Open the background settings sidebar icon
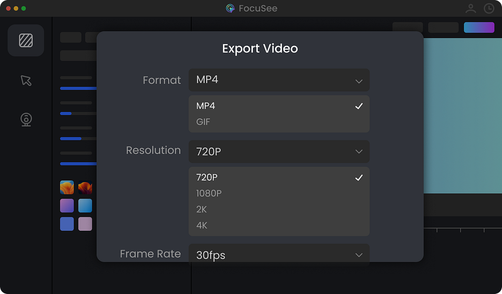Image resolution: width=502 pixels, height=294 pixels. [x=26, y=40]
